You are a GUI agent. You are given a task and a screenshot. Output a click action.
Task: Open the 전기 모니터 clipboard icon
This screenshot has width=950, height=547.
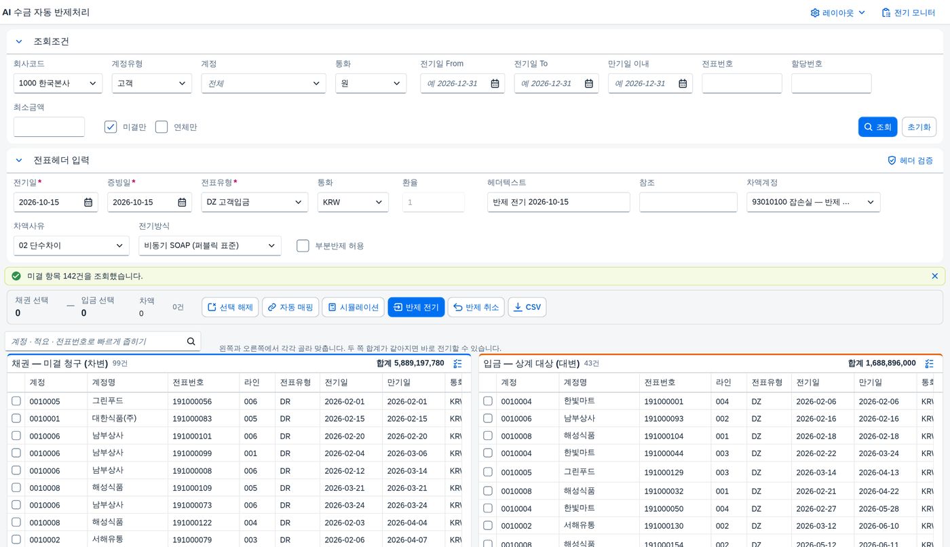click(x=886, y=13)
